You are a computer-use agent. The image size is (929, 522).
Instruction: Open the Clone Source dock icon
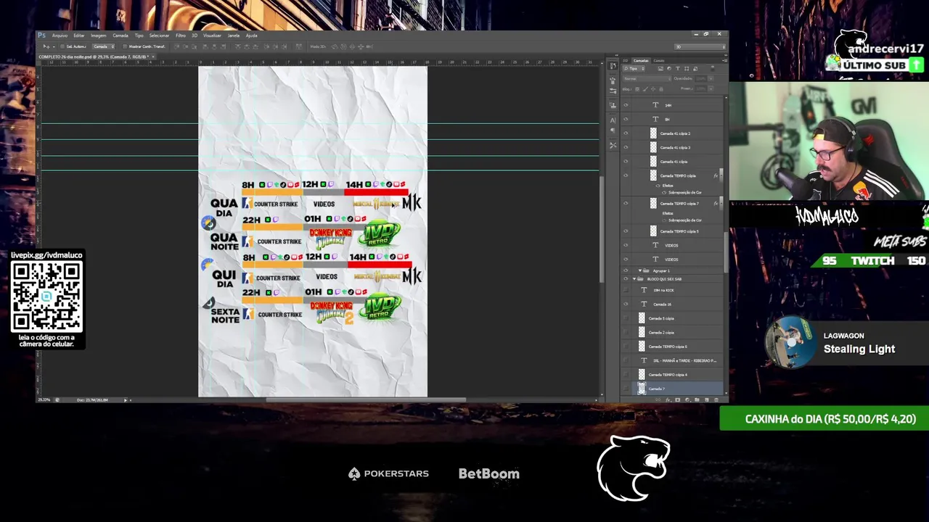point(613,105)
